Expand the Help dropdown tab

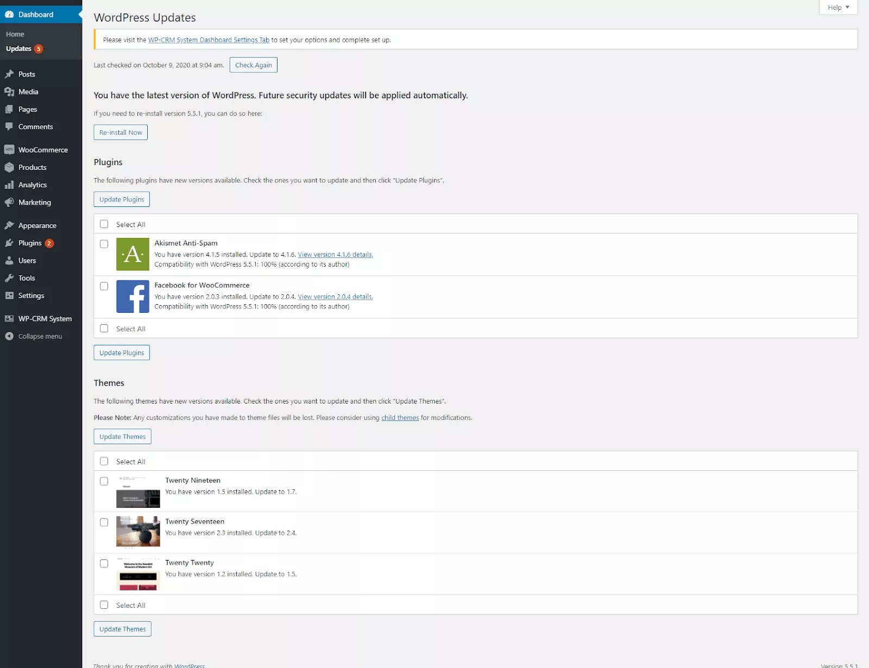838,7
